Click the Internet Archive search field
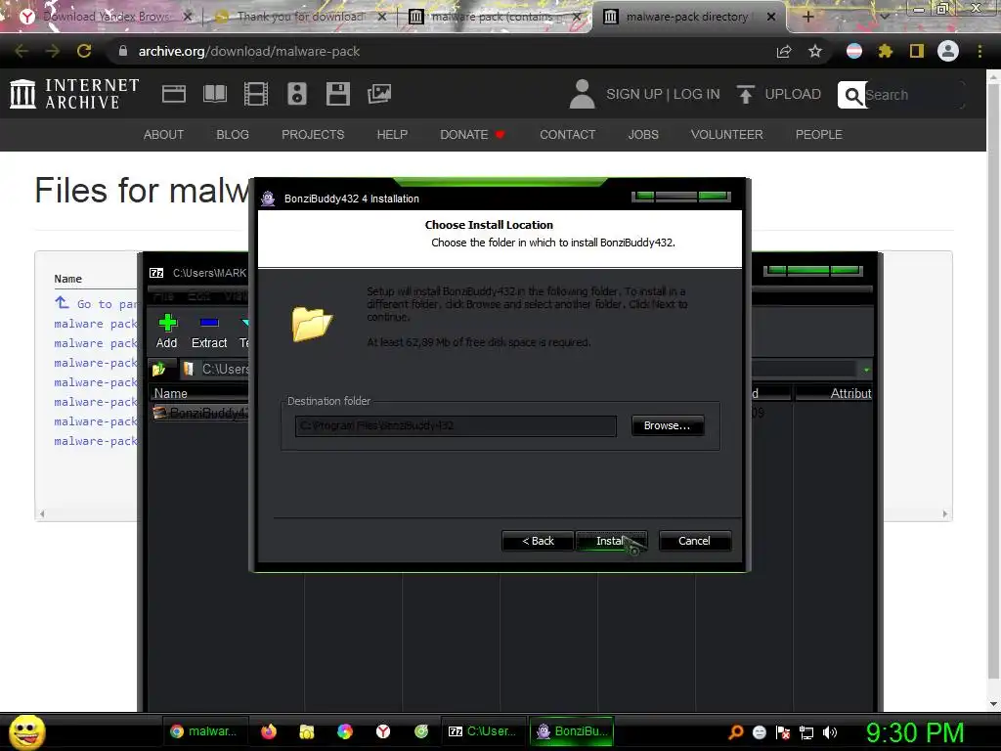Image resolution: width=1001 pixels, height=751 pixels. coord(914,95)
